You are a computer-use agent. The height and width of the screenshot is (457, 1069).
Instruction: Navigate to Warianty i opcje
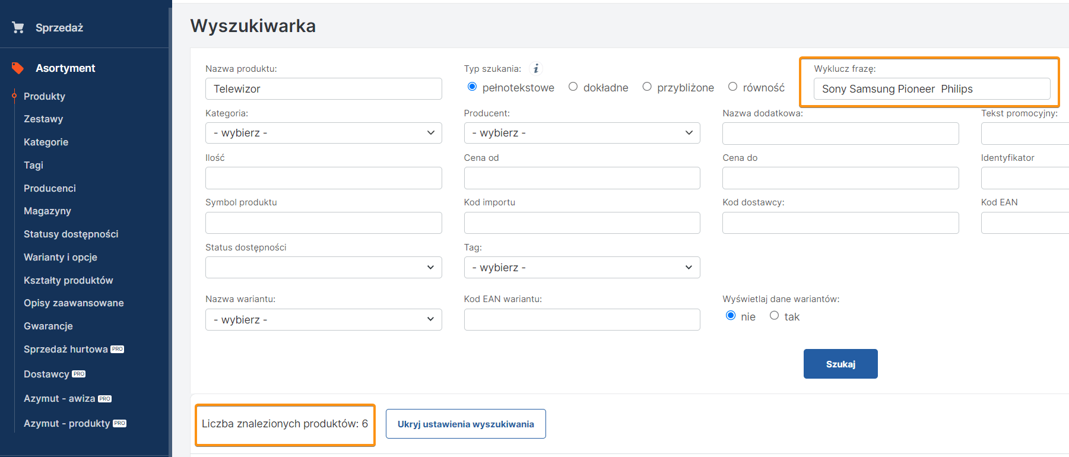tap(61, 257)
